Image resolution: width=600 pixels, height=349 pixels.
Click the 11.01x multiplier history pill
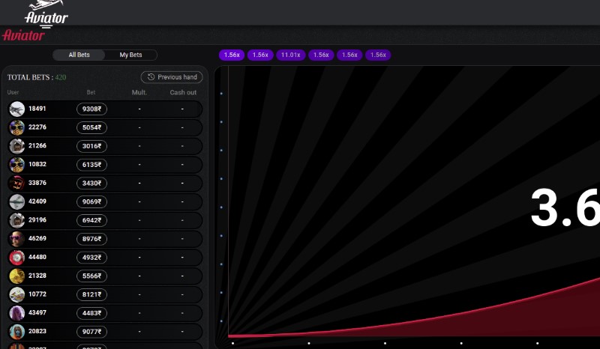[x=290, y=55]
